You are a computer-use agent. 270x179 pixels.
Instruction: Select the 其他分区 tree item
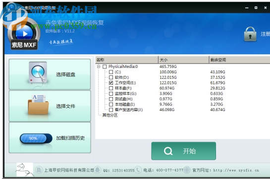[x=110, y=115]
